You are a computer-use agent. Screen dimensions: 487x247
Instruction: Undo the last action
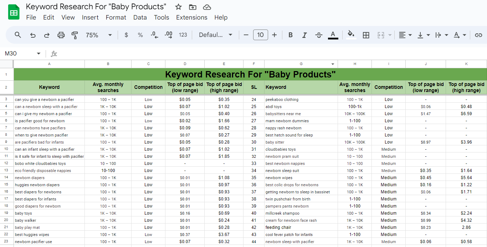32,35
